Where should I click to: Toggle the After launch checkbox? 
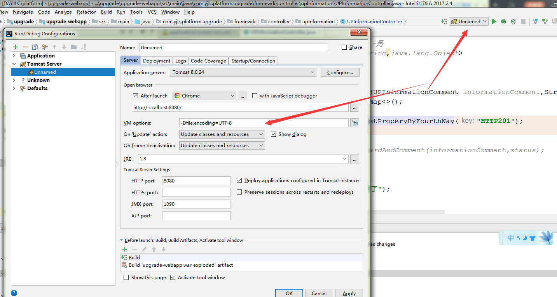point(136,96)
